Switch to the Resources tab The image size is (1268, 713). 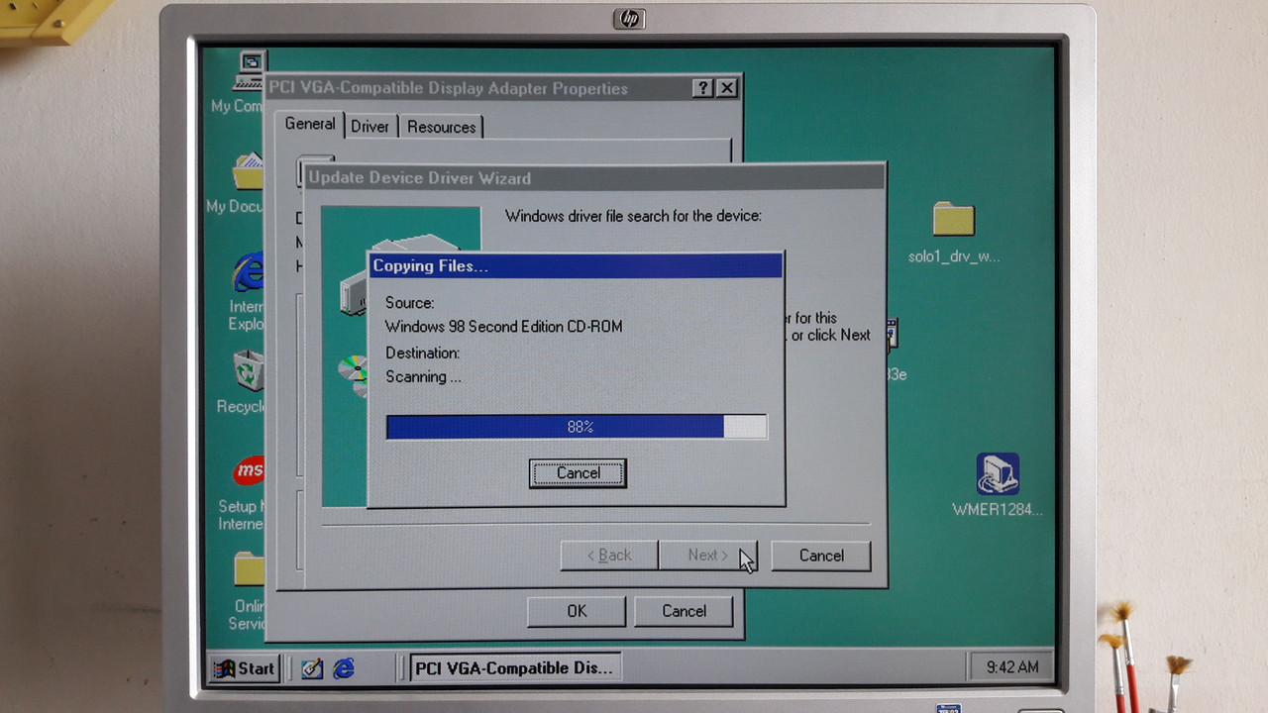click(441, 127)
